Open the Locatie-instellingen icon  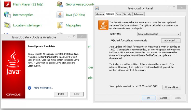(7, 25)
